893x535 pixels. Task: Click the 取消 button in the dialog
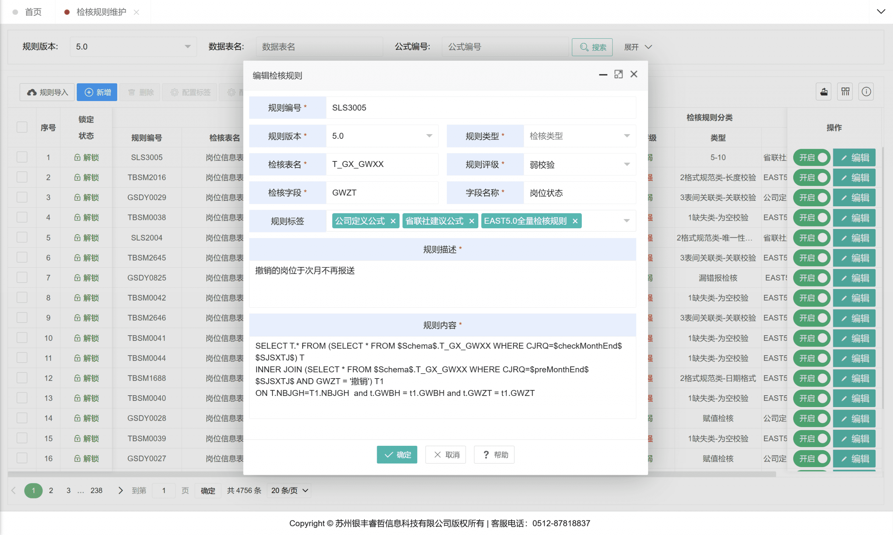coord(445,454)
